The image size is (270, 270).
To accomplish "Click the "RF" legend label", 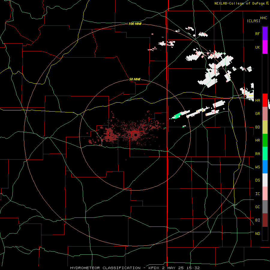I will point(257,34).
